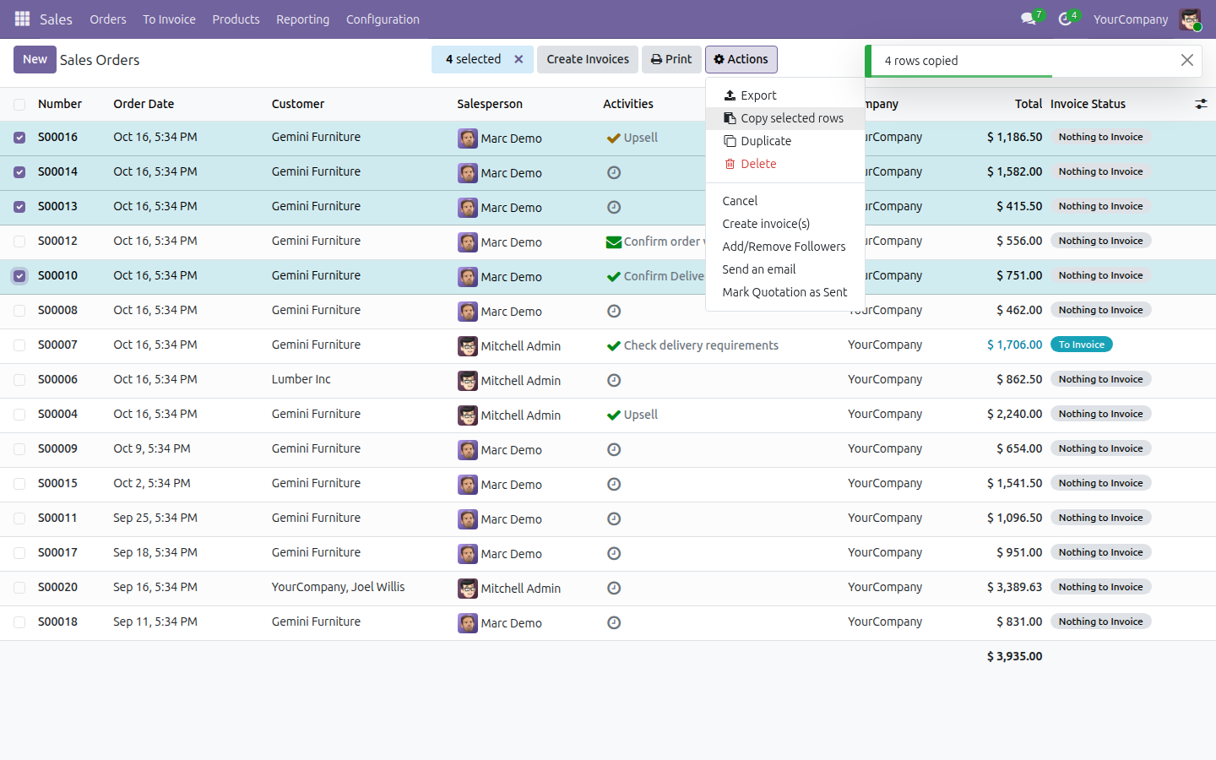Check the S00007 row checkbox
The image size is (1216, 760).
pos(19,345)
